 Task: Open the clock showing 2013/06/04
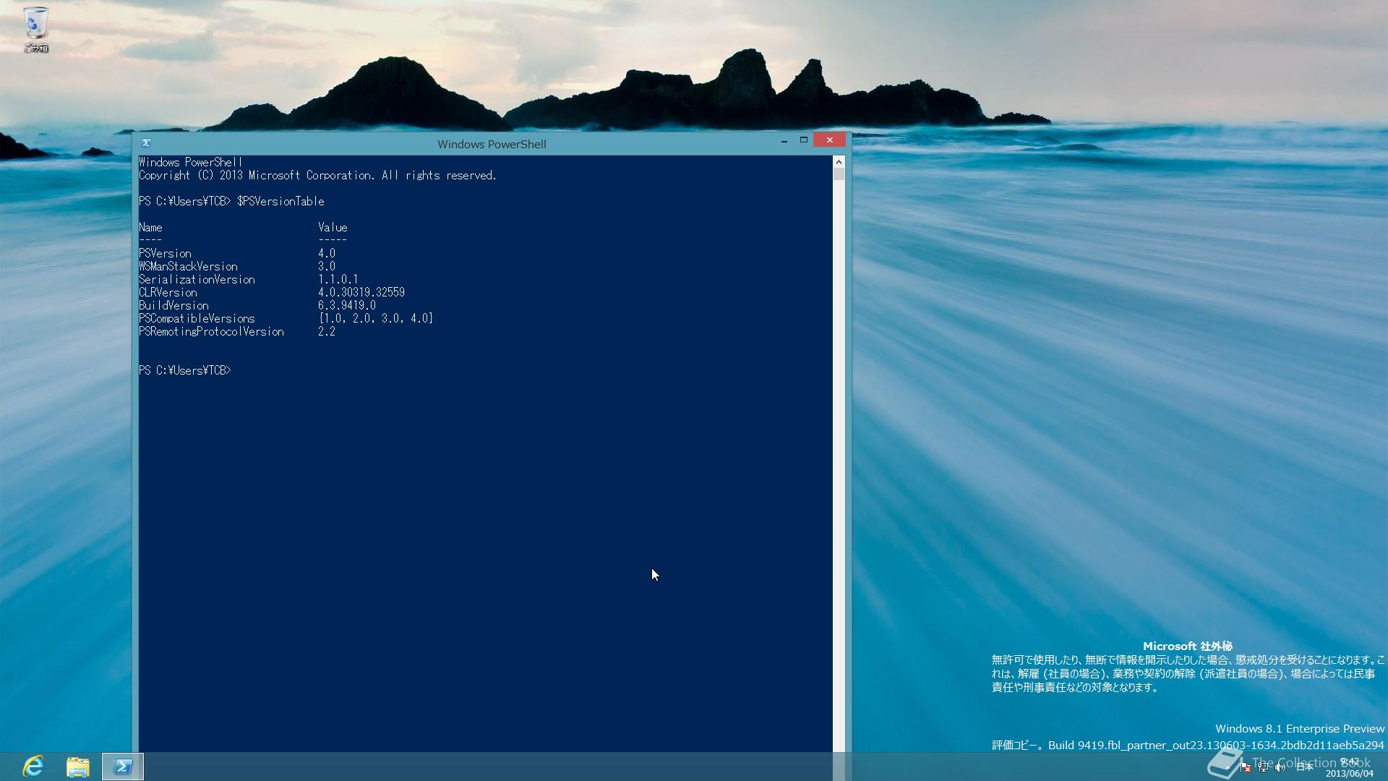point(1349,767)
